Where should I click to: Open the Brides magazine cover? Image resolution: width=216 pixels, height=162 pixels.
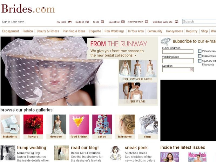[170, 157]
